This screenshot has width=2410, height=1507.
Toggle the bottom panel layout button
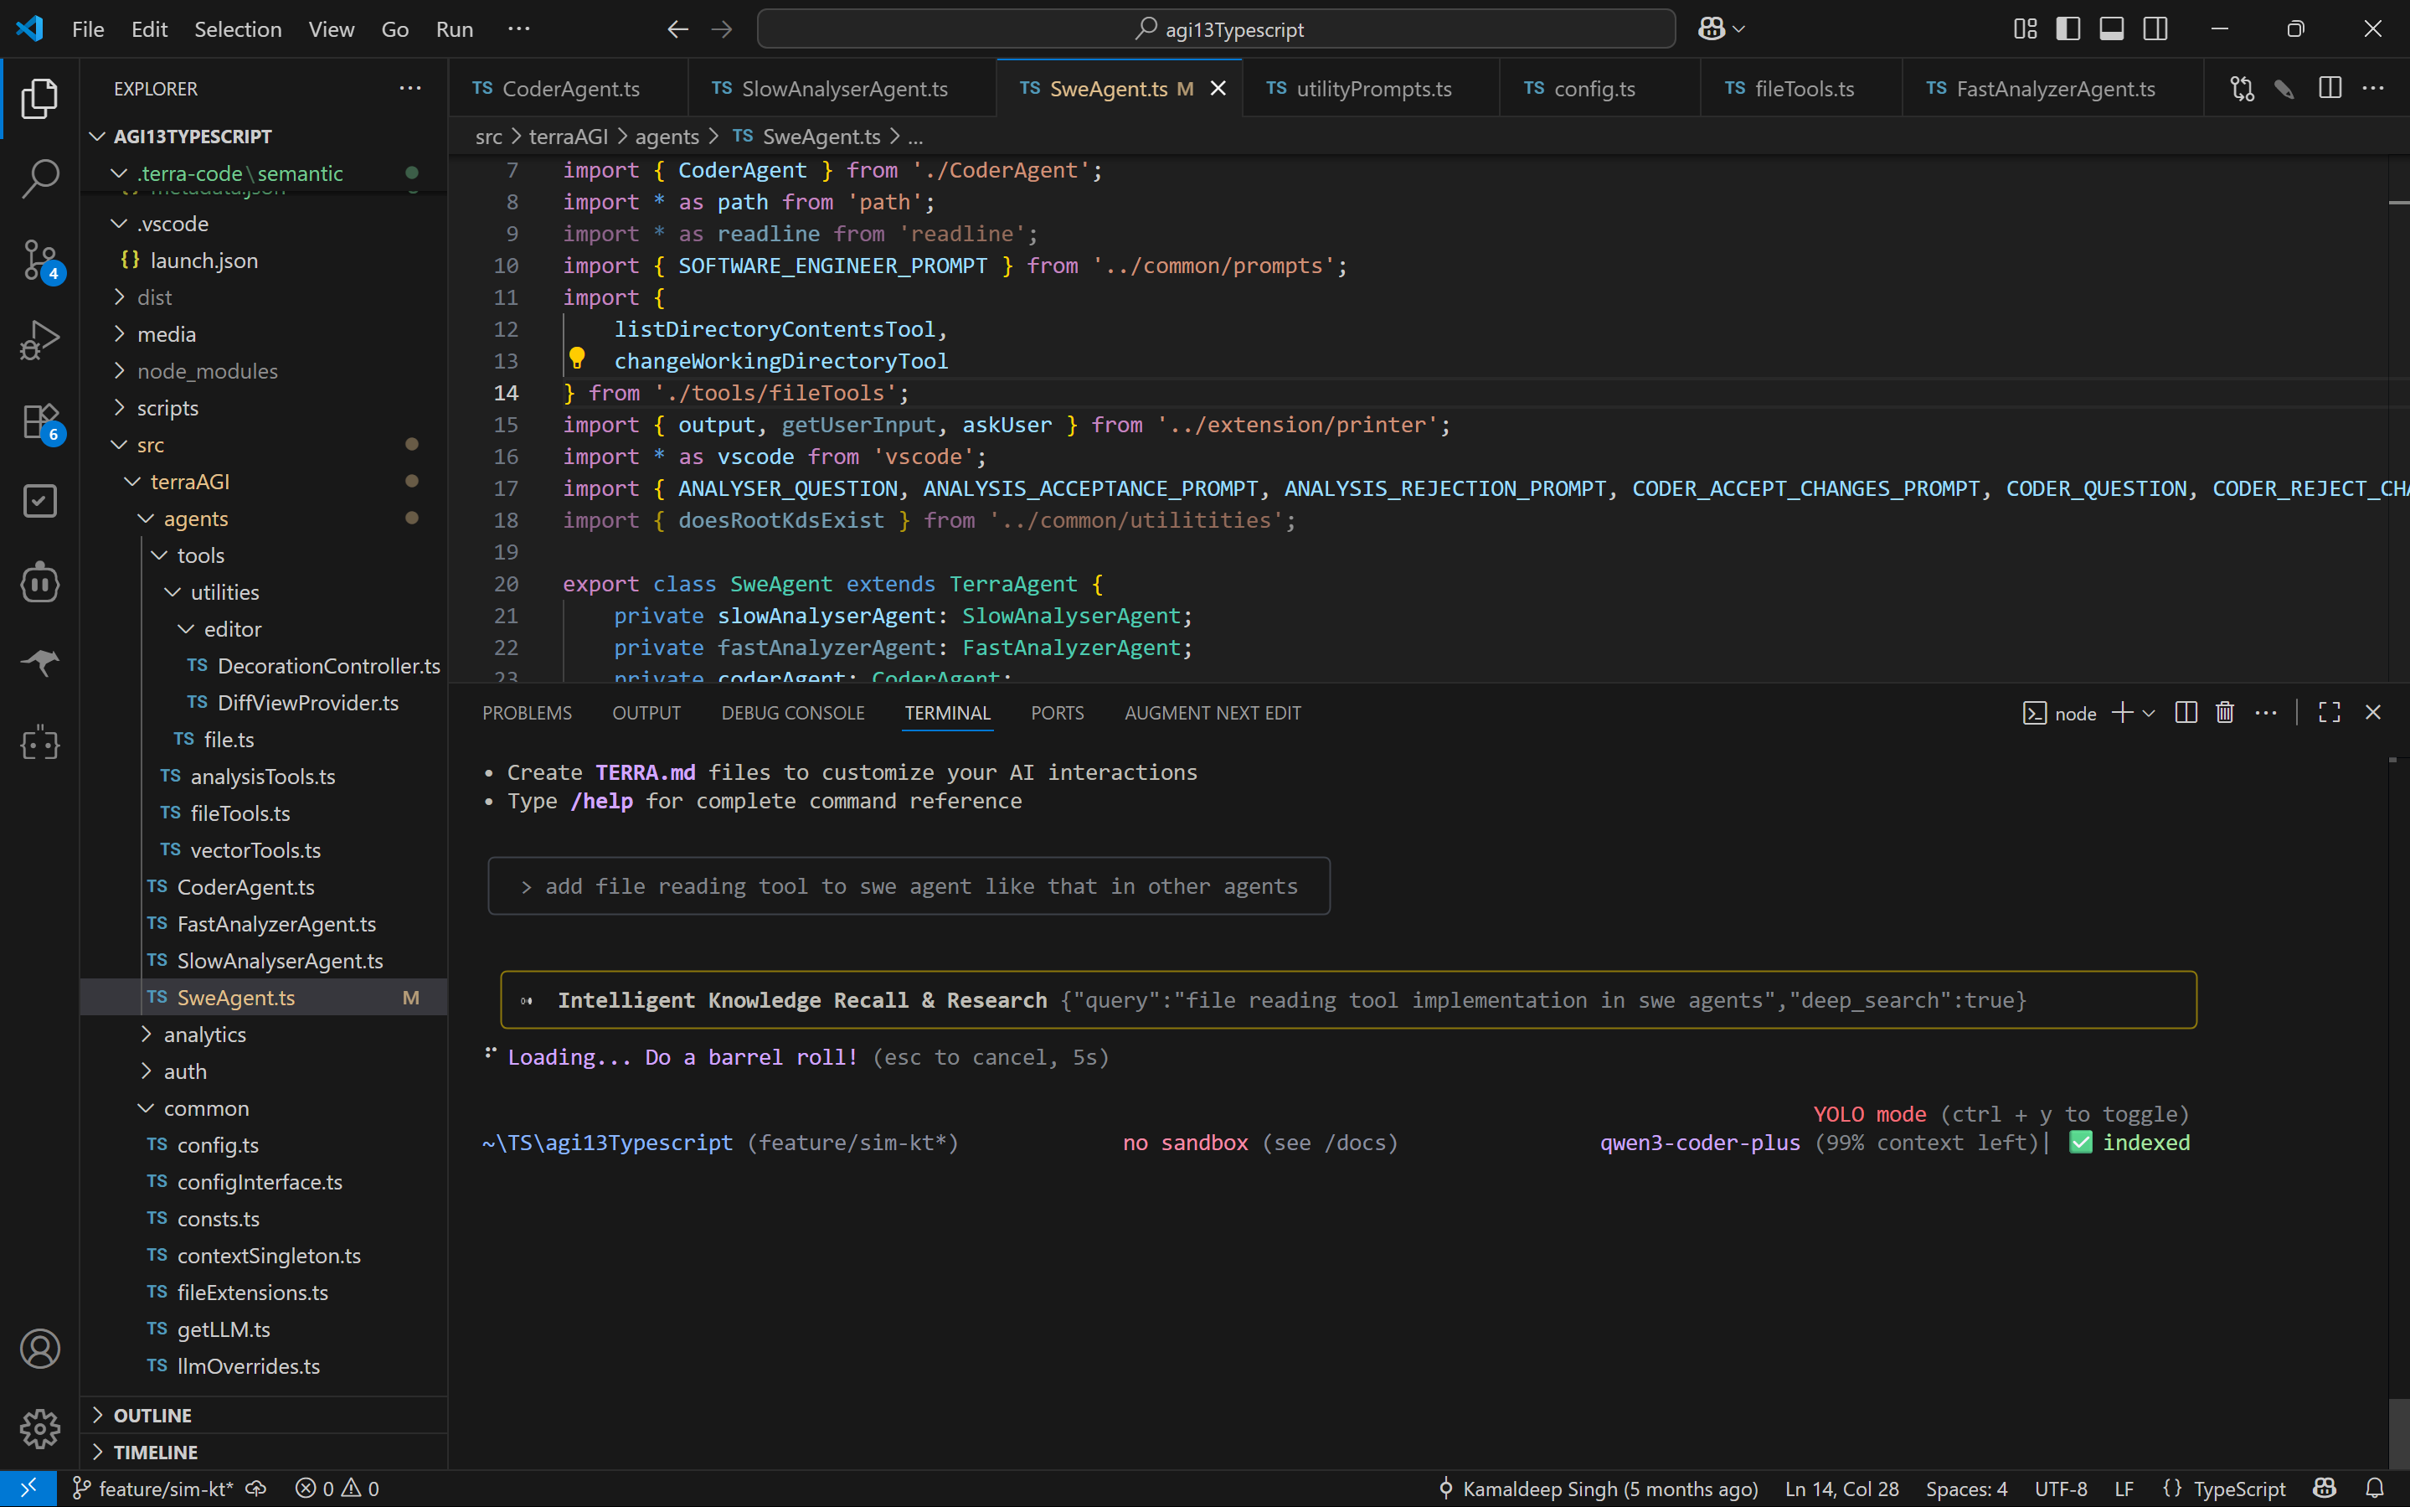pos(2111,29)
